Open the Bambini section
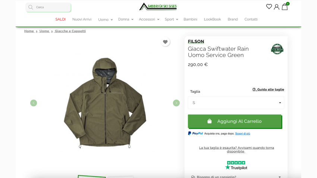Image resolution: width=317 pixels, height=178 pixels. pyautogui.click(x=191, y=19)
